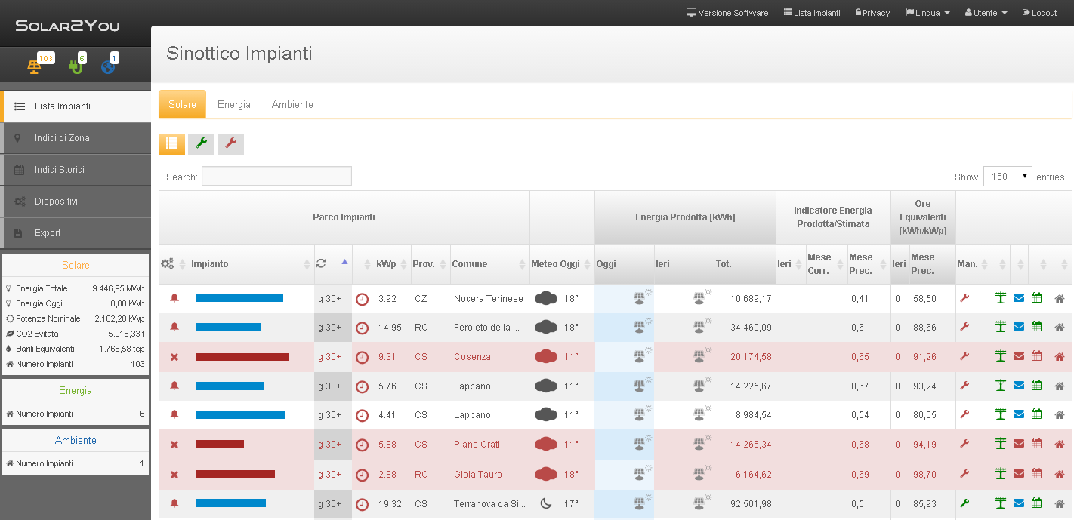Click the green wrench filter button

201,143
